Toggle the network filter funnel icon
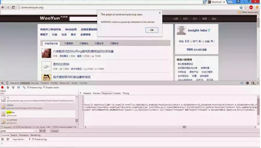Image resolution: width=261 pixels, height=148 pixels. (x=13, y=87)
